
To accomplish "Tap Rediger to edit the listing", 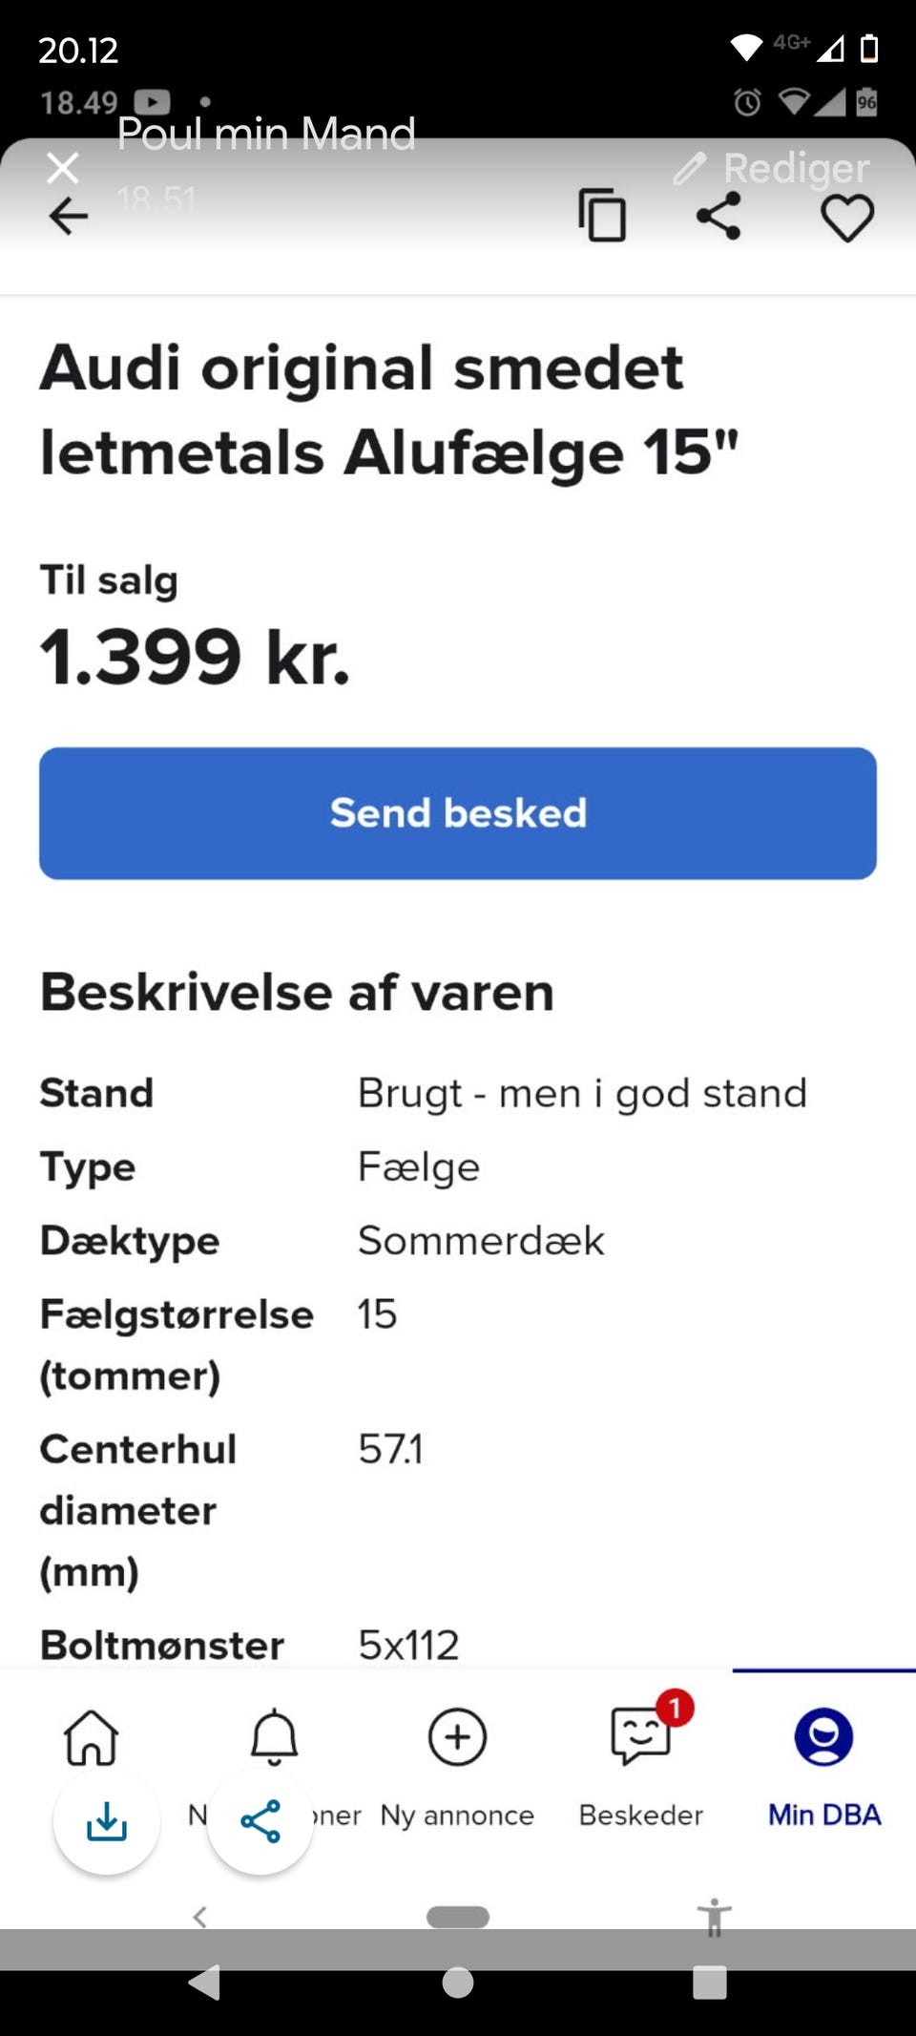I will click(x=773, y=168).
